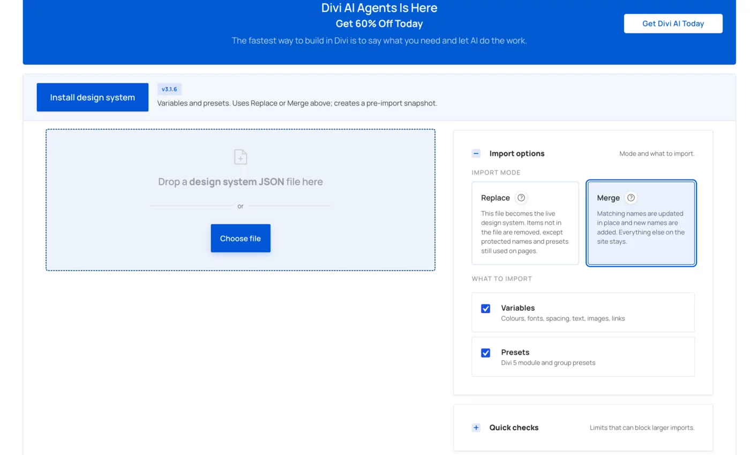The height and width of the screenshot is (455, 750).
Task: Click the Choose file button
Action: coord(241,238)
